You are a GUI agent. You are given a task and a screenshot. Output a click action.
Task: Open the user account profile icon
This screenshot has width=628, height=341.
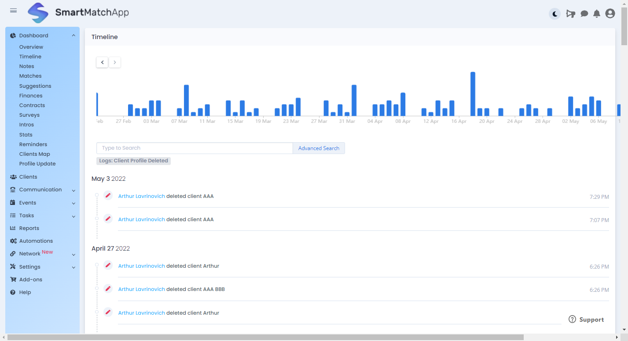(x=610, y=14)
